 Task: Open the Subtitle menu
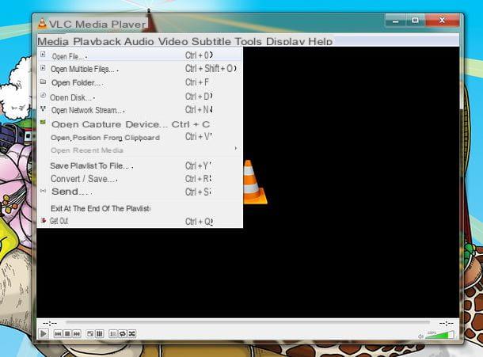point(211,41)
